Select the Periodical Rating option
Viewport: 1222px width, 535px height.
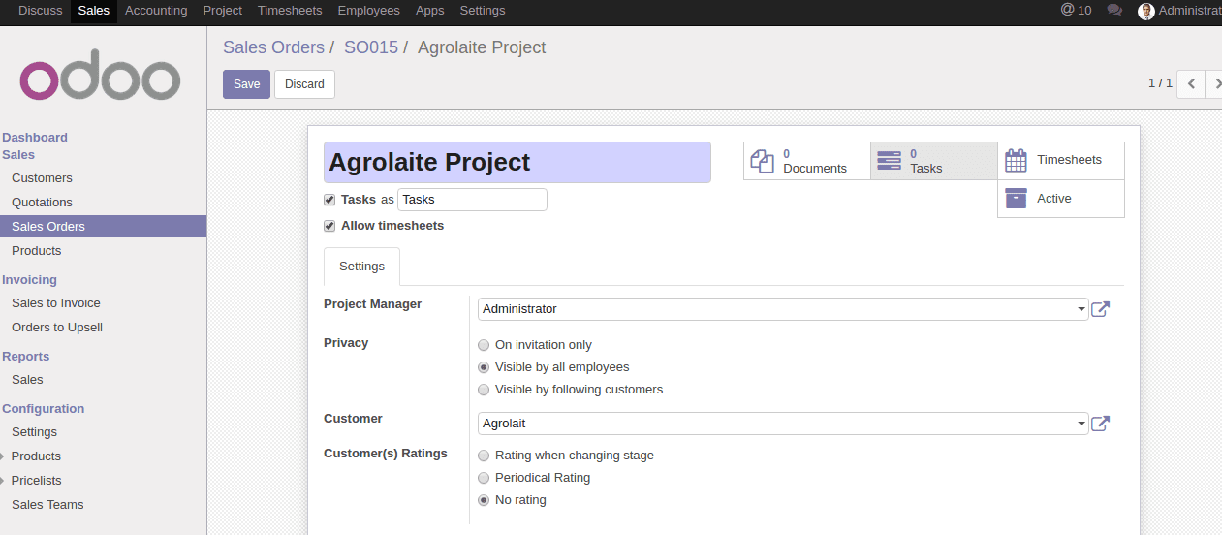coord(484,478)
